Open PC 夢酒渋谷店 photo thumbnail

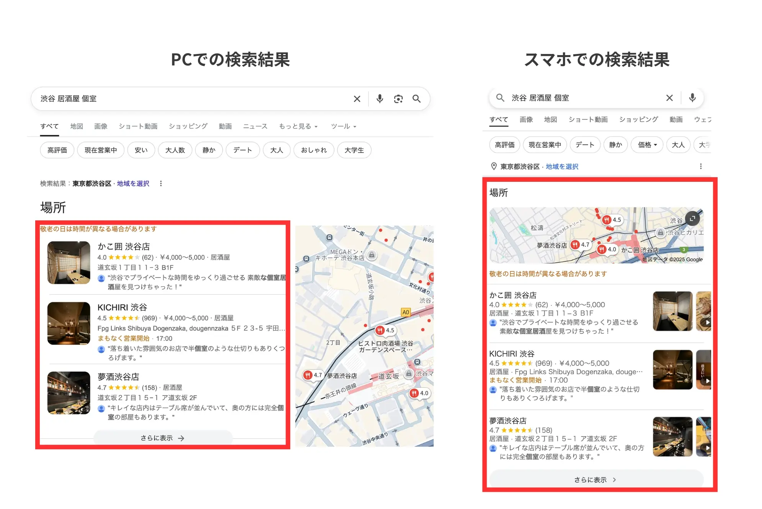[69, 393]
